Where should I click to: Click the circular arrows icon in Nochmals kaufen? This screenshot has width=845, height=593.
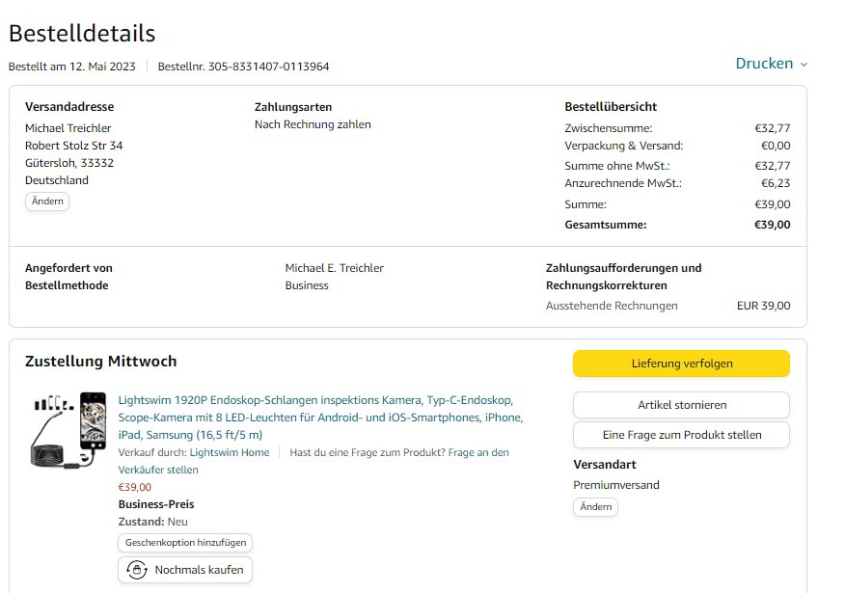pyautogui.click(x=137, y=570)
